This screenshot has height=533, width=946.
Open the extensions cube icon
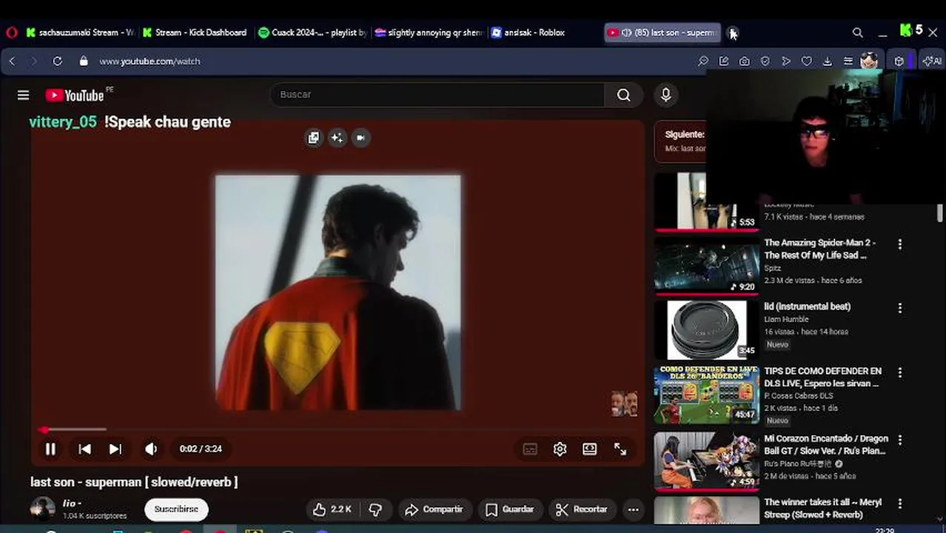[x=899, y=61]
